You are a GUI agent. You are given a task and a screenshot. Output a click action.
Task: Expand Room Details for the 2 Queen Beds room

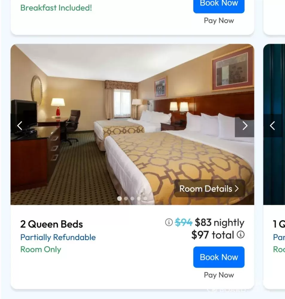[209, 188]
